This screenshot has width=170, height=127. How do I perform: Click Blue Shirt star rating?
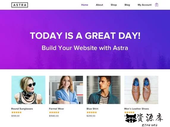coord(92,112)
